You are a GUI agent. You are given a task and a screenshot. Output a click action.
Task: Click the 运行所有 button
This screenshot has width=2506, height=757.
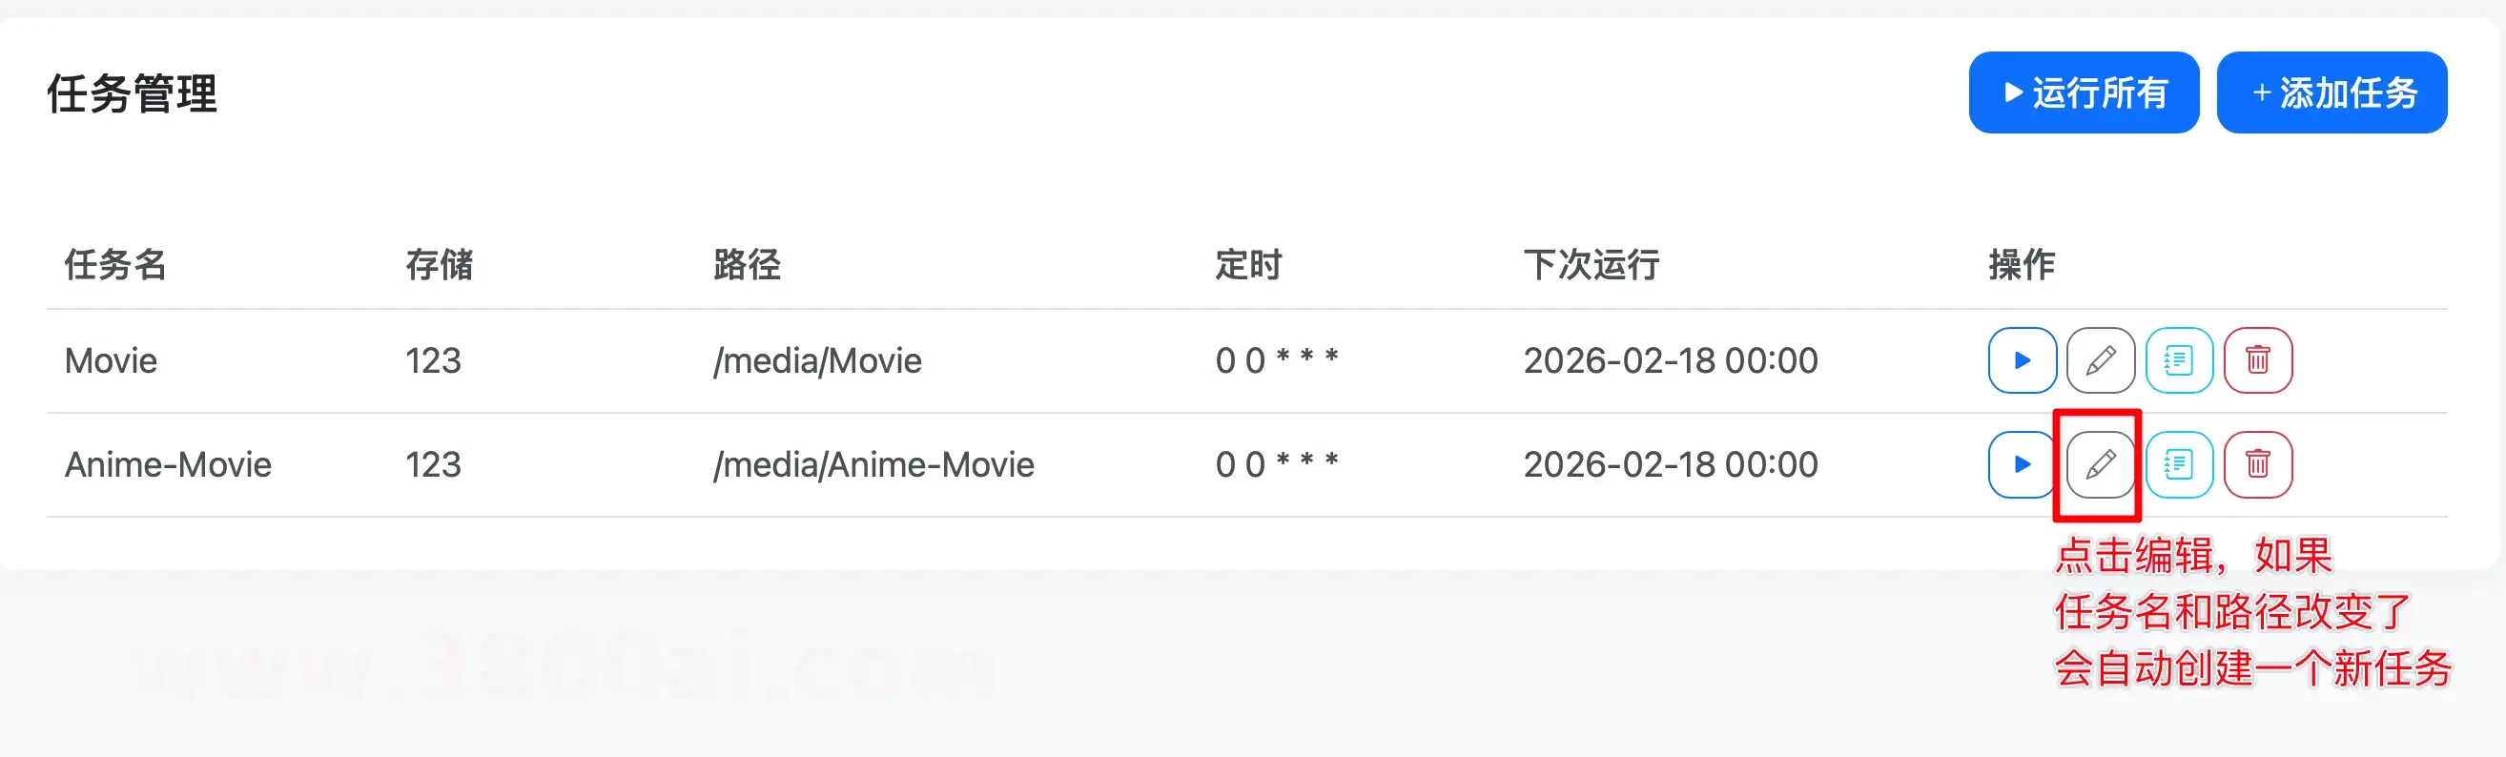click(2083, 93)
